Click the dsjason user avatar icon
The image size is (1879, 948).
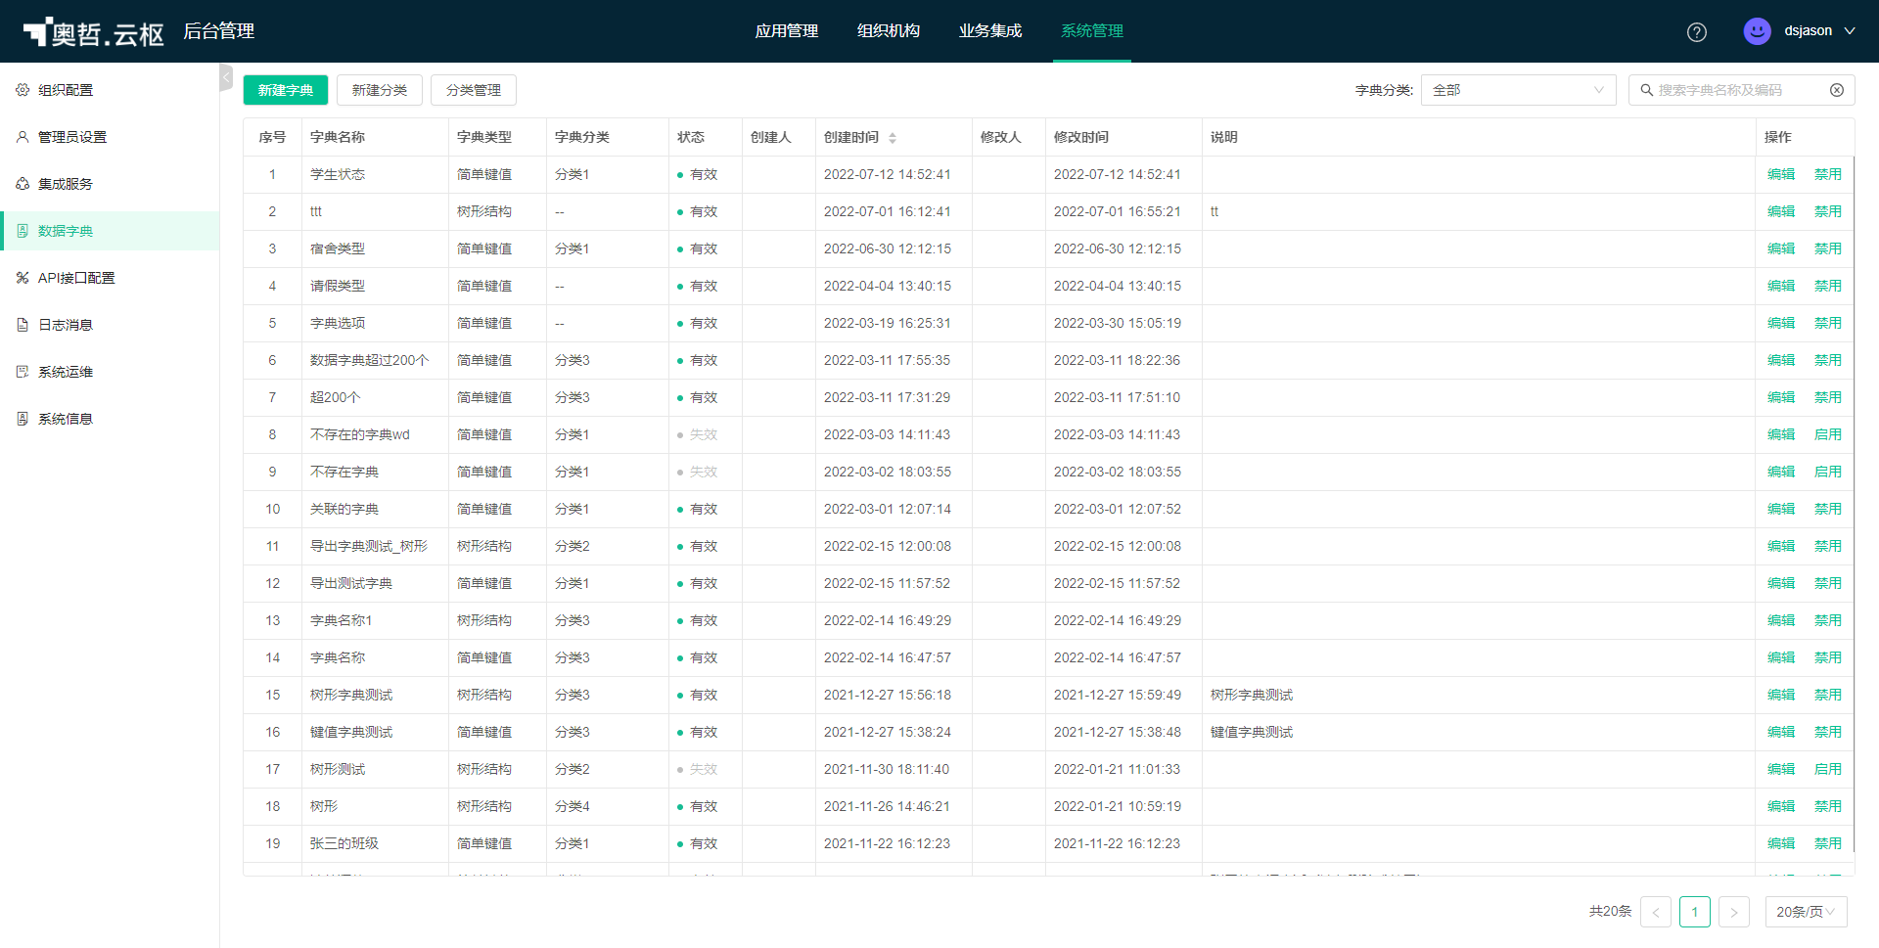[1758, 31]
